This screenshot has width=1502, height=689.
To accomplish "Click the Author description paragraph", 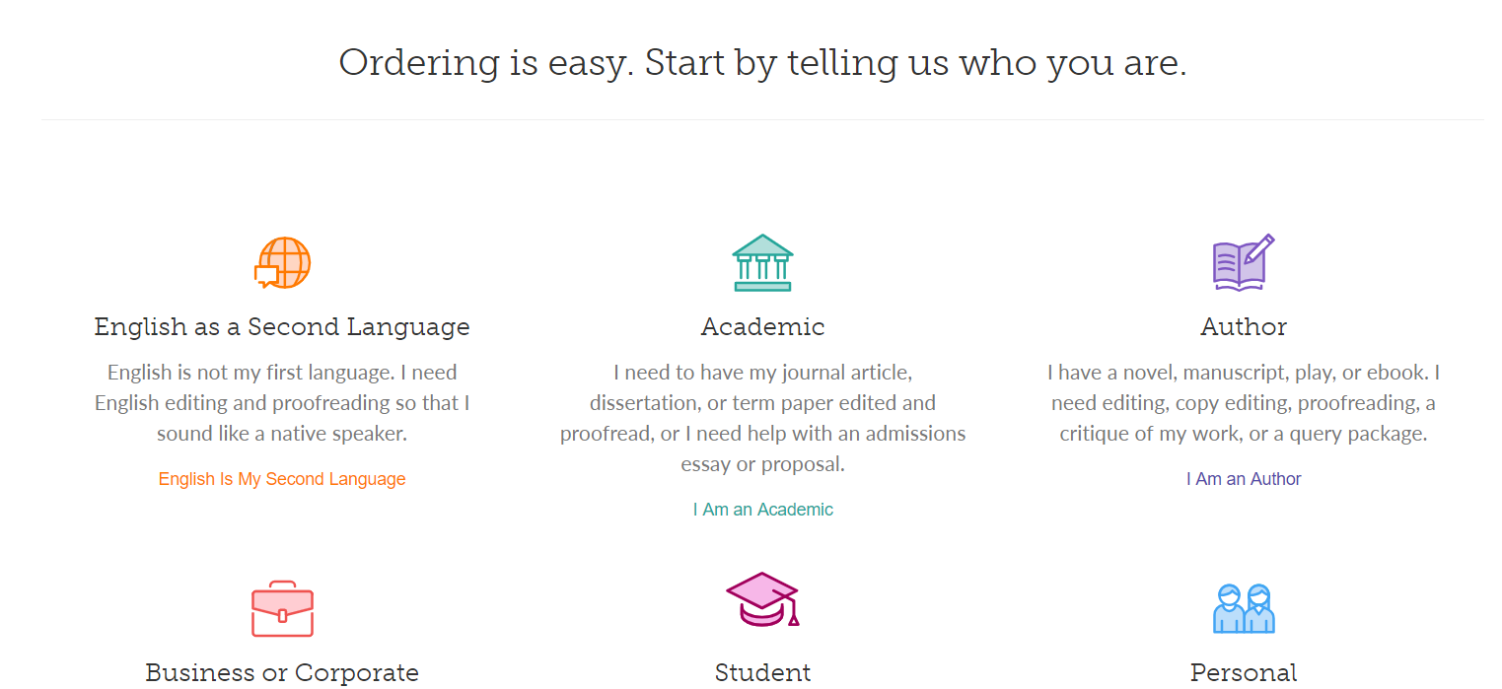I will coord(1244,403).
